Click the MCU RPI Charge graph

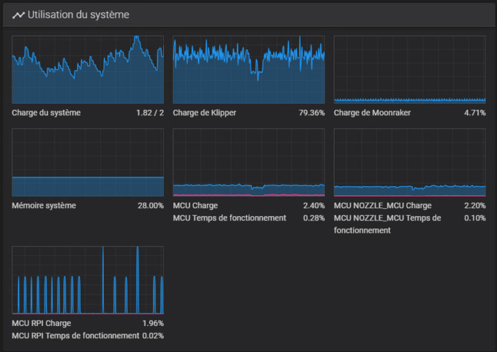tap(88, 280)
